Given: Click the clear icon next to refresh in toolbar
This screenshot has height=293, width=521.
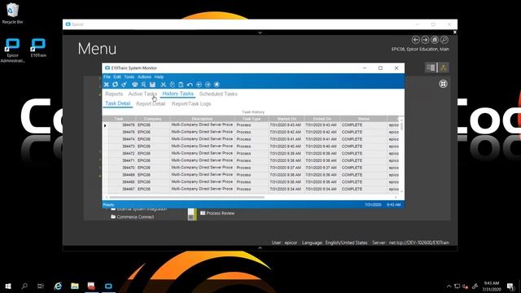Looking at the screenshot, I should click(x=124, y=85).
